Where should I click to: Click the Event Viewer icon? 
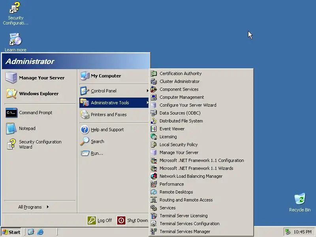click(154, 129)
